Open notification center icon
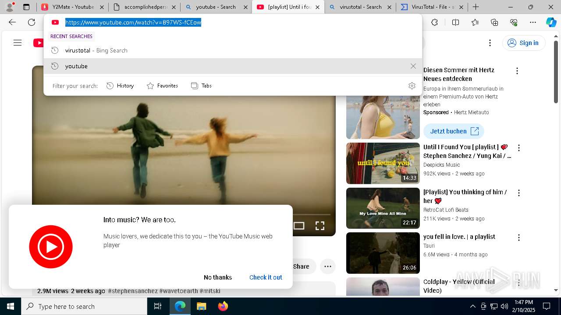561x315 pixels. click(x=547, y=306)
